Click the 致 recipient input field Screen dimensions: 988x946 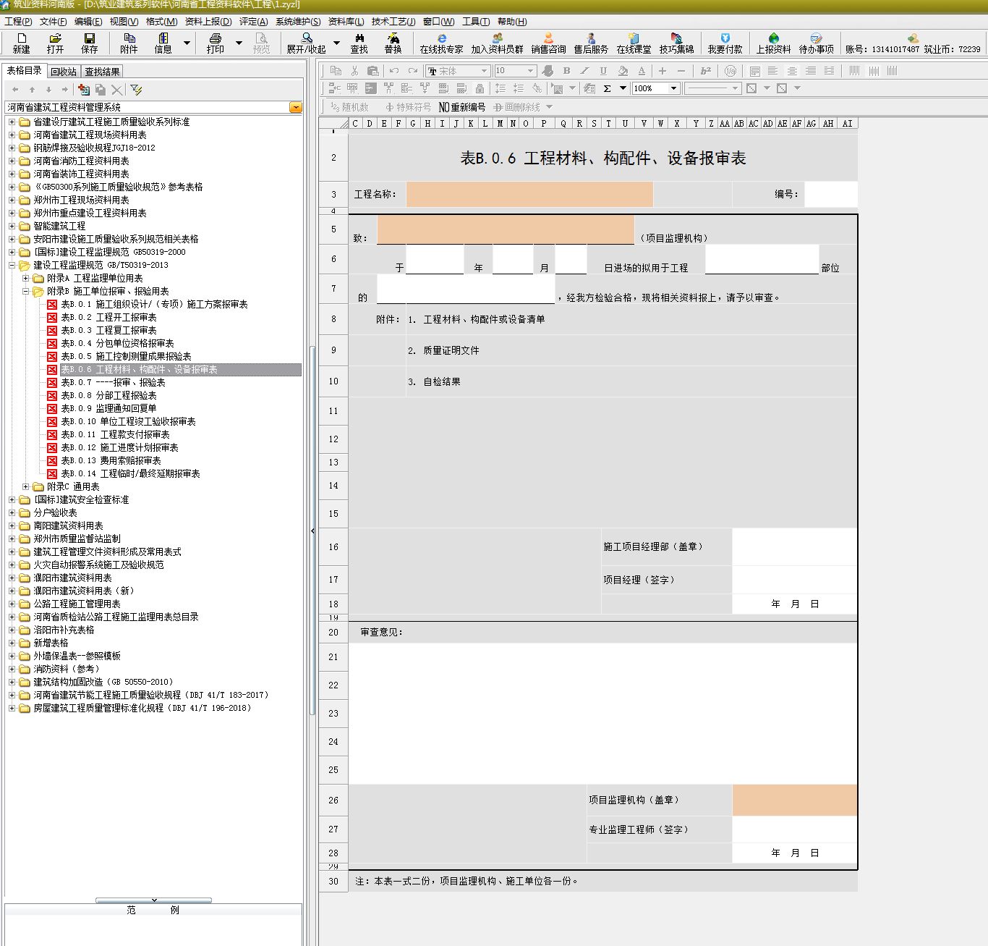506,229
